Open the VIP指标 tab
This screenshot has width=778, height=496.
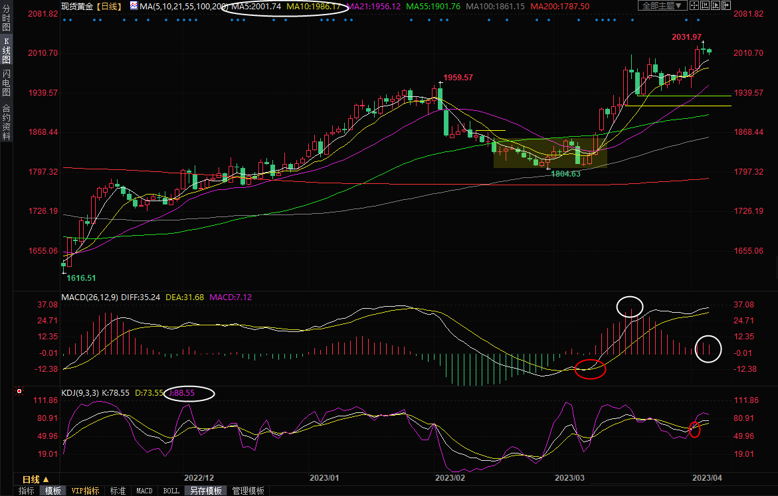pos(86,491)
